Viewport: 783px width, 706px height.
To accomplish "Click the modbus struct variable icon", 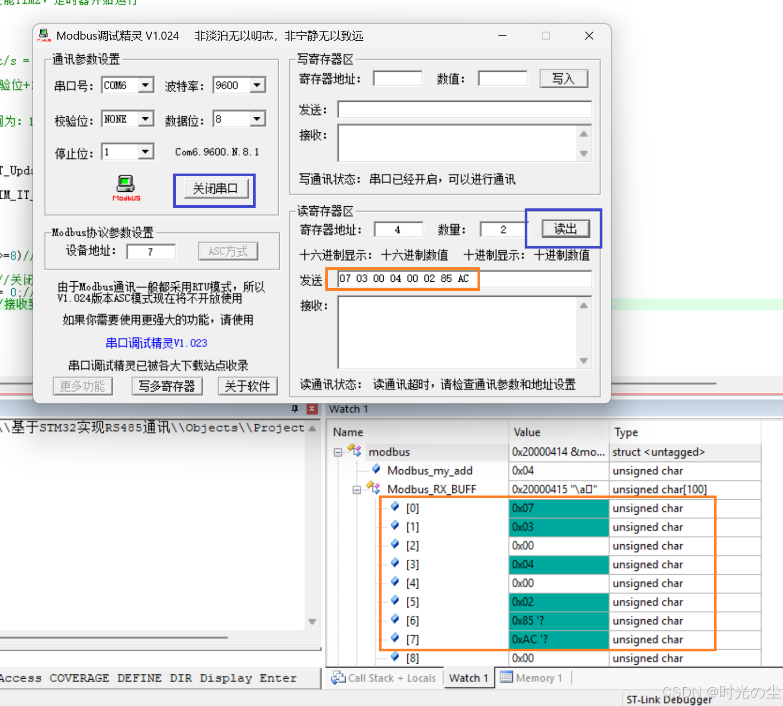I will [x=355, y=450].
